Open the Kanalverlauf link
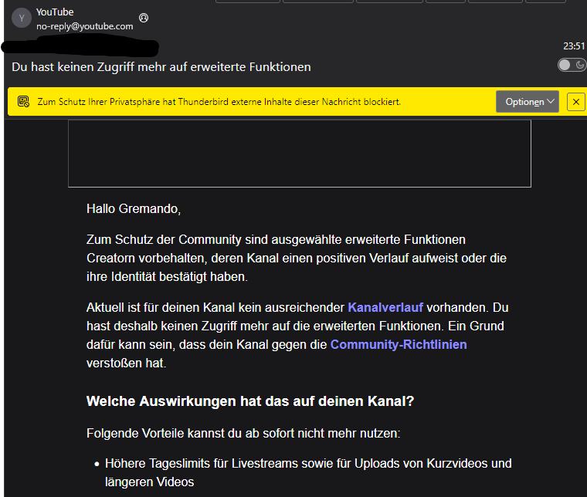587x497 pixels. tap(385, 307)
